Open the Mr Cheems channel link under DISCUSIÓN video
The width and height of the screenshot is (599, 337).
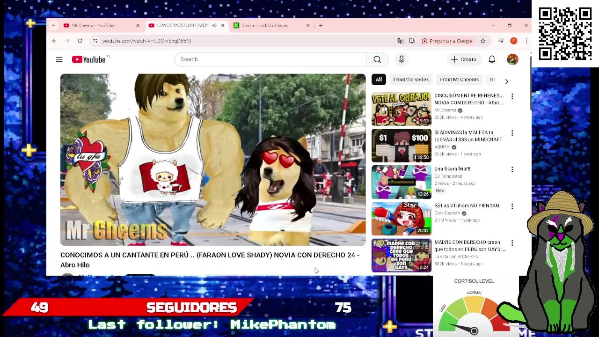click(x=445, y=110)
